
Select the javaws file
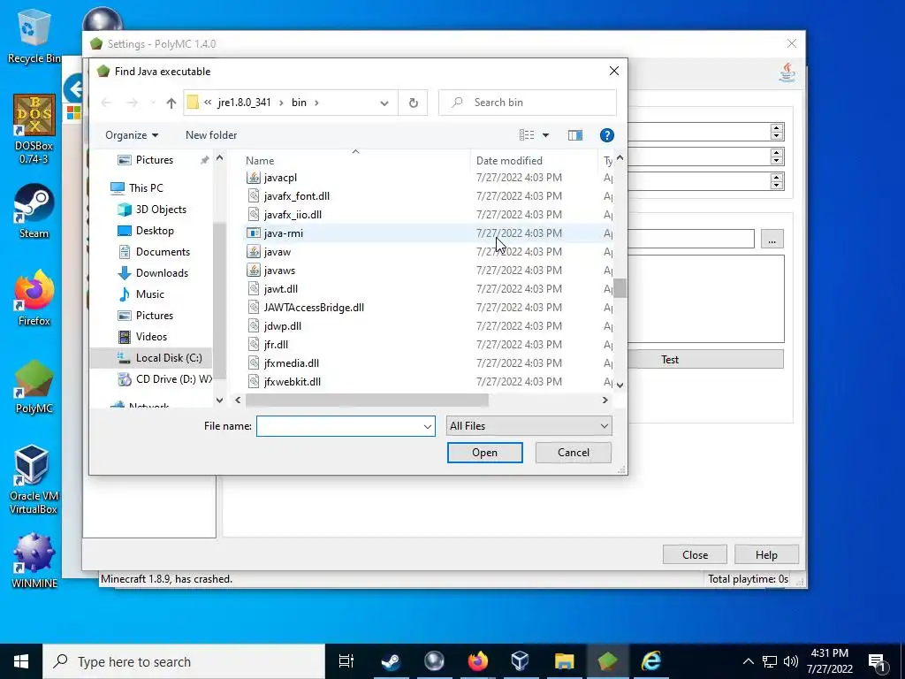[279, 271]
